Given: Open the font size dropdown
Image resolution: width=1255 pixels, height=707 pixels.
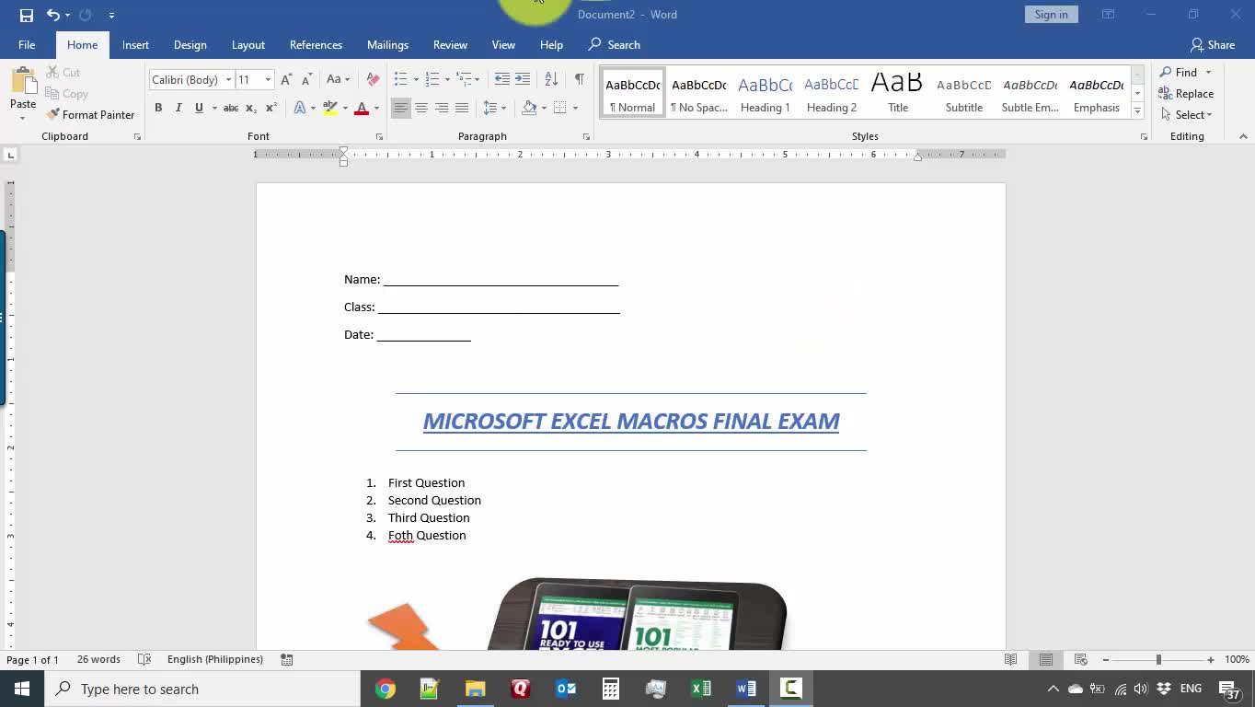Looking at the screenshot, I should coord(268,80).
